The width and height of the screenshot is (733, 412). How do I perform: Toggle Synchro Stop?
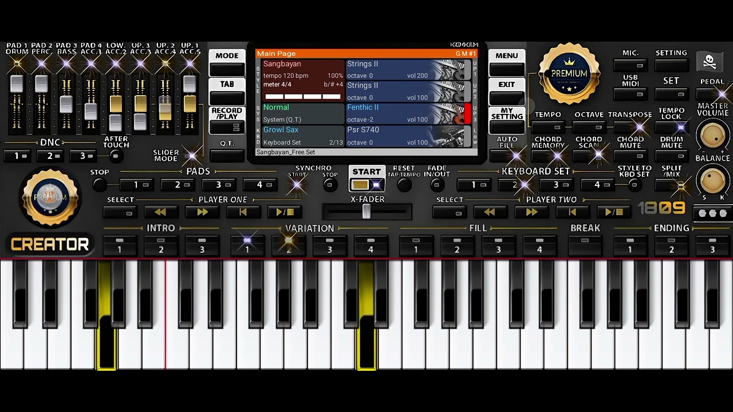[329, 185]
